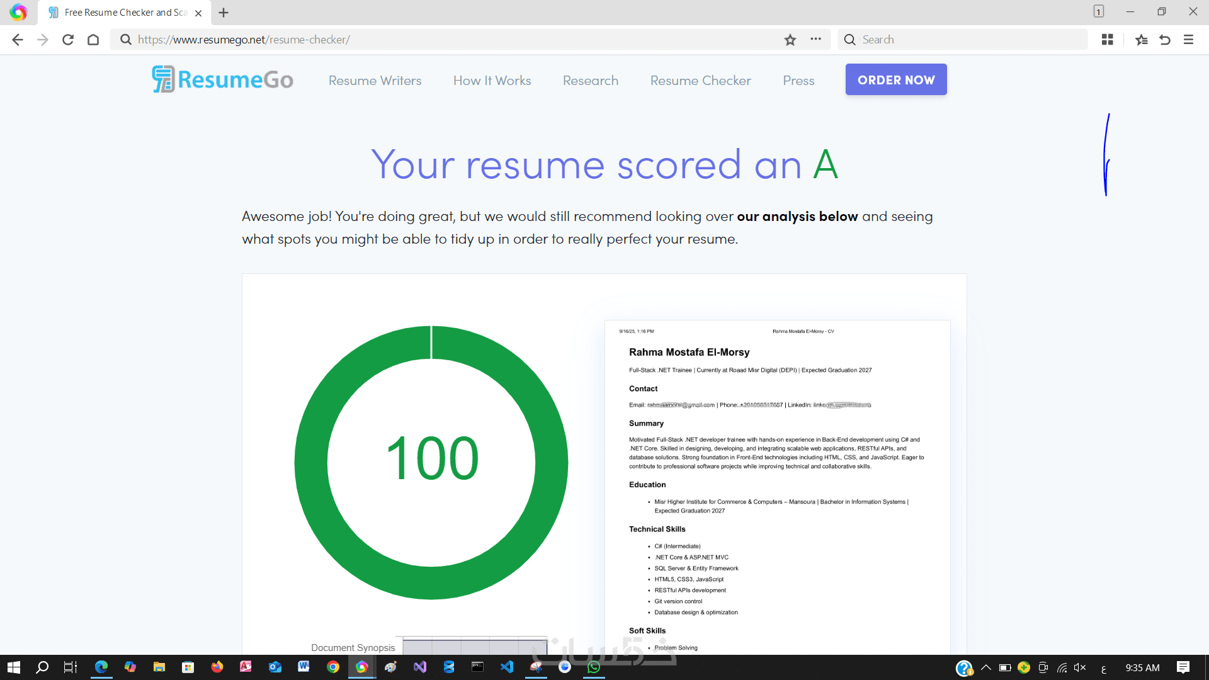Click the undo closed tab icon
1209x680 pixels.
coord(1165,40)
